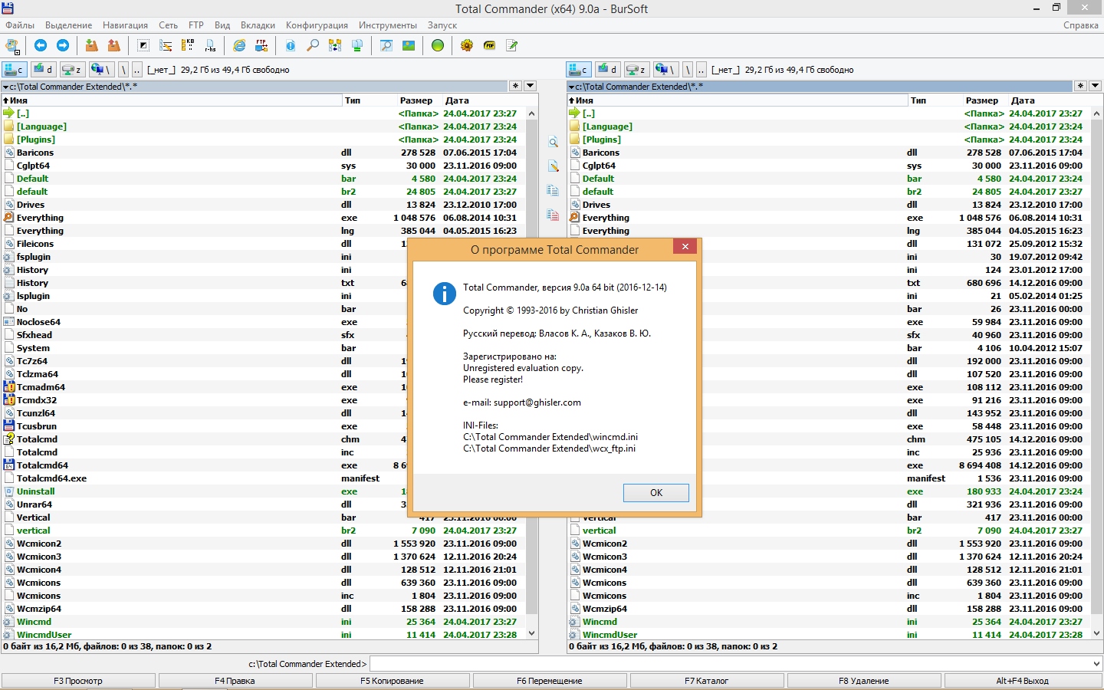The width and height of the screenshot is (1104, 690).
Task: Click the search icon on the middle vertical bar
Action: (x=553, y=142)
